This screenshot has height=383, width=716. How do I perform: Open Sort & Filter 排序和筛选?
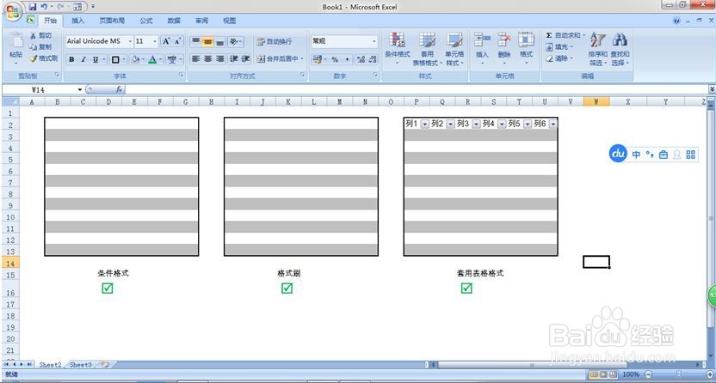coord(598,49)
